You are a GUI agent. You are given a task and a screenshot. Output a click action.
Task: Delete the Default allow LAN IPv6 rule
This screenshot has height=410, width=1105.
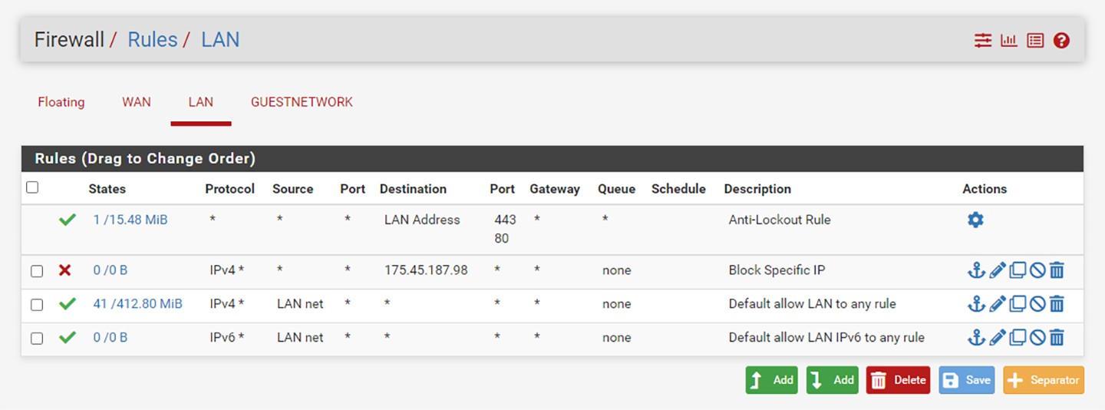(x=1057, y=338)
